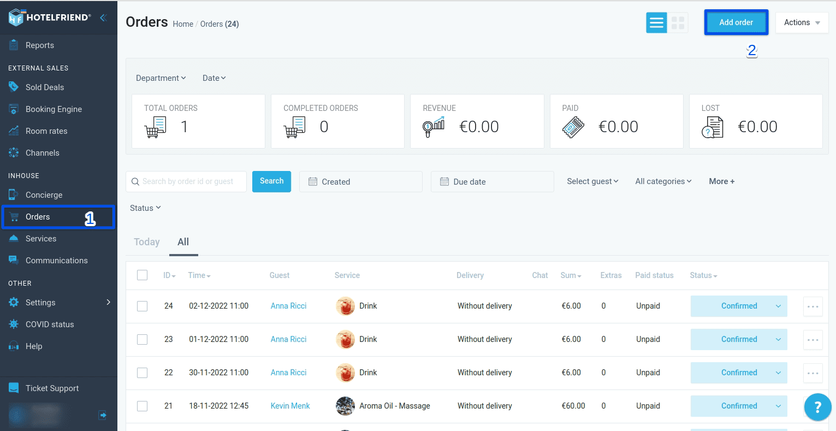The width and height of the screenshot is (836, 431).
Task: Check the box for order 21
Action: click(x=143, y=406)
